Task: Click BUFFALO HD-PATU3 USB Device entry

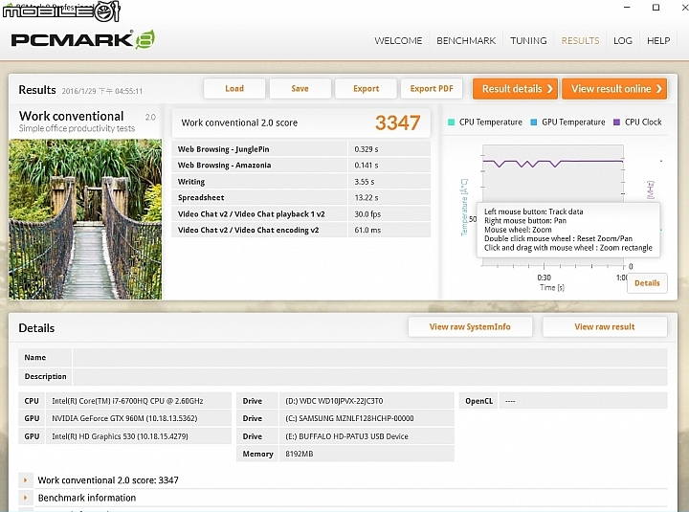Action: point(346,436)
